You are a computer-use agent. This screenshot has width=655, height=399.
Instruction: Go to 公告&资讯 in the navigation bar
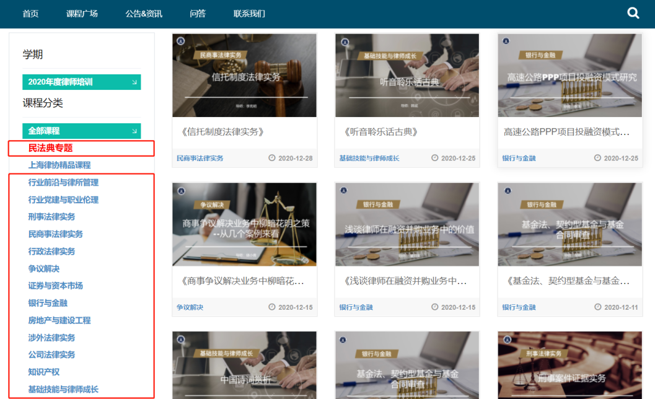pyautogui.click(x=144, y=14)
